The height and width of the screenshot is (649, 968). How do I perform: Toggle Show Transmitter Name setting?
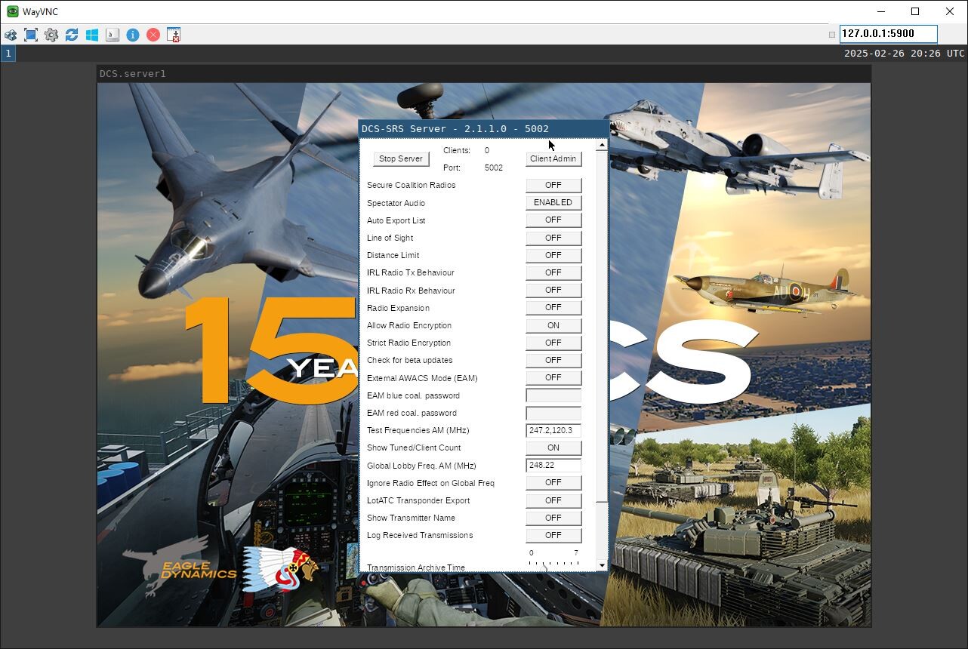click(x=553, y=518)
